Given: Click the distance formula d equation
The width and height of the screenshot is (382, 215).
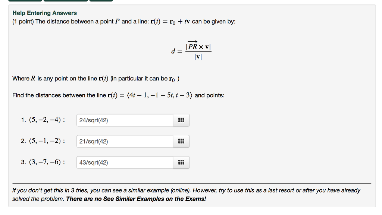Looking at the screenshot, I should click(x=191, y=51).
